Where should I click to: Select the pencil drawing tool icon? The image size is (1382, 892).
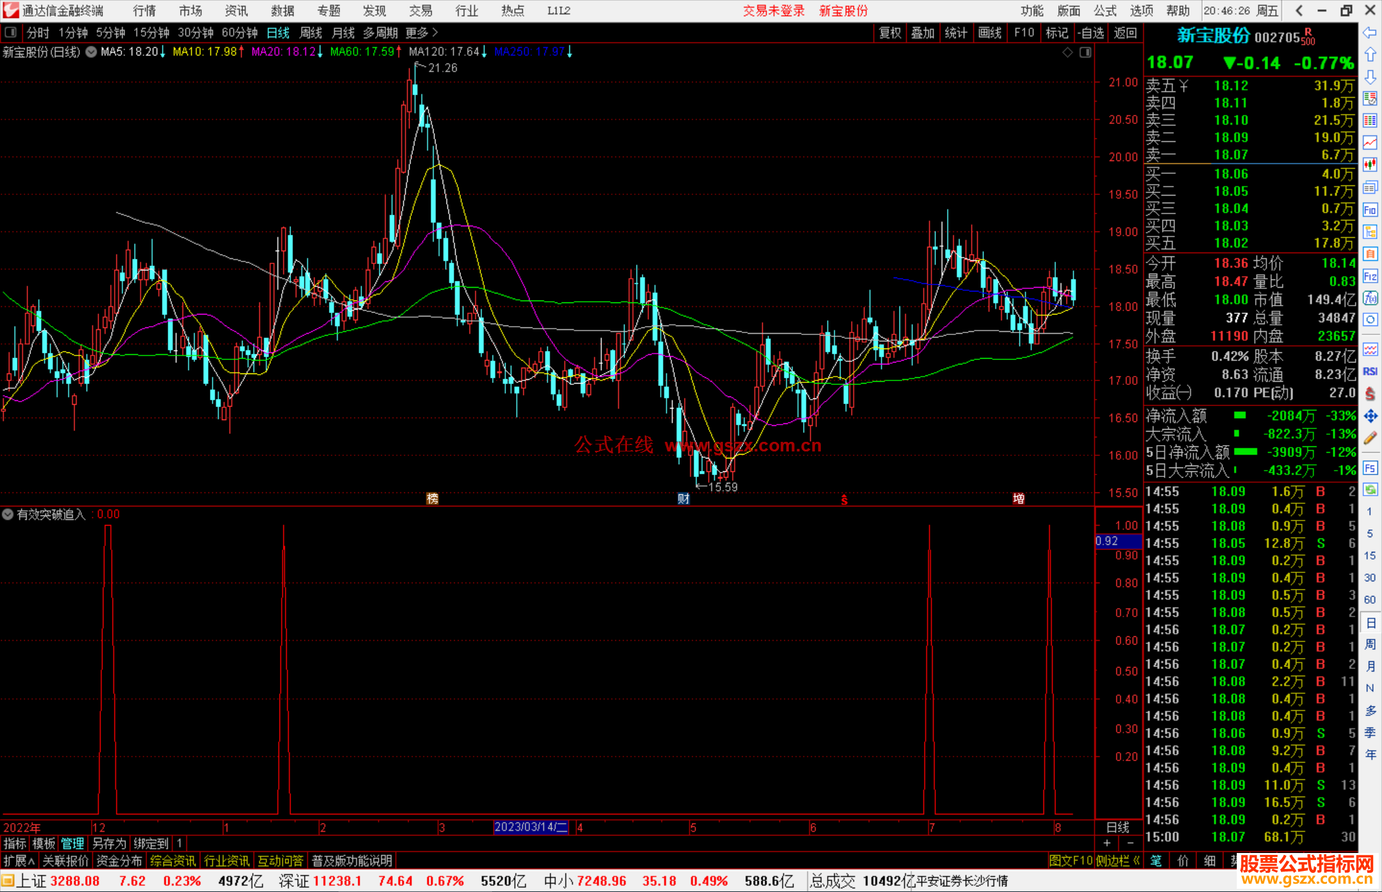1370,439
